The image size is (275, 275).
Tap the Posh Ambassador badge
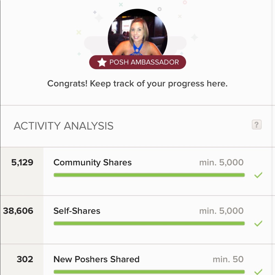tap(137, 62)
